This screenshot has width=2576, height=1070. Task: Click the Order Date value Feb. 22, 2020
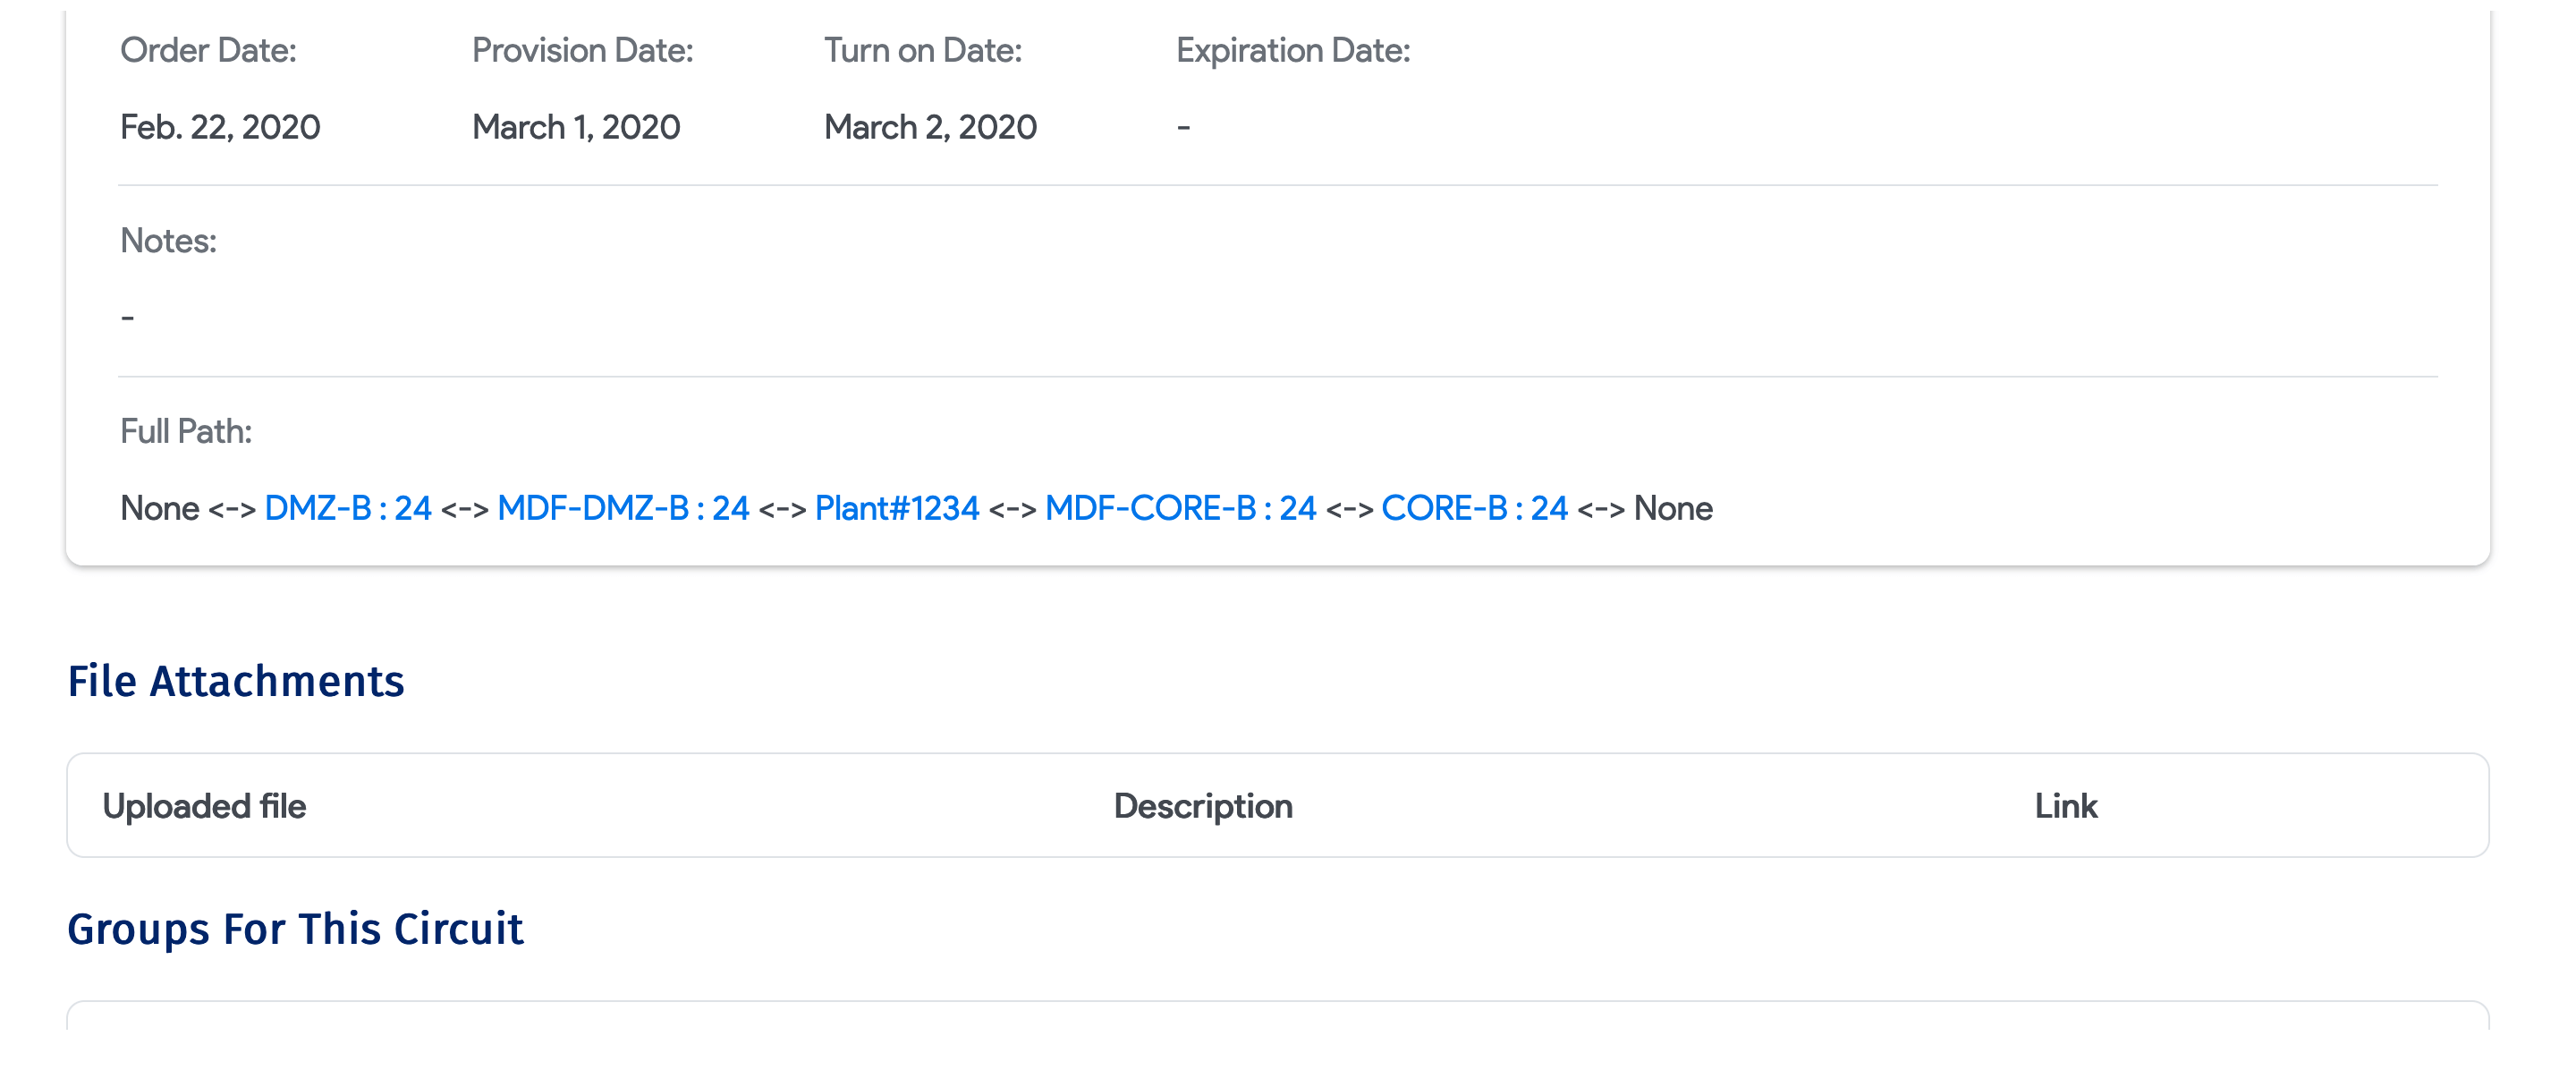220,127
